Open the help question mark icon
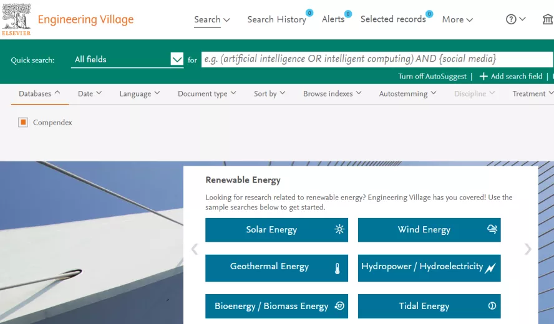The height and width of the screenshot is (324, 554). tap(511, 19)
